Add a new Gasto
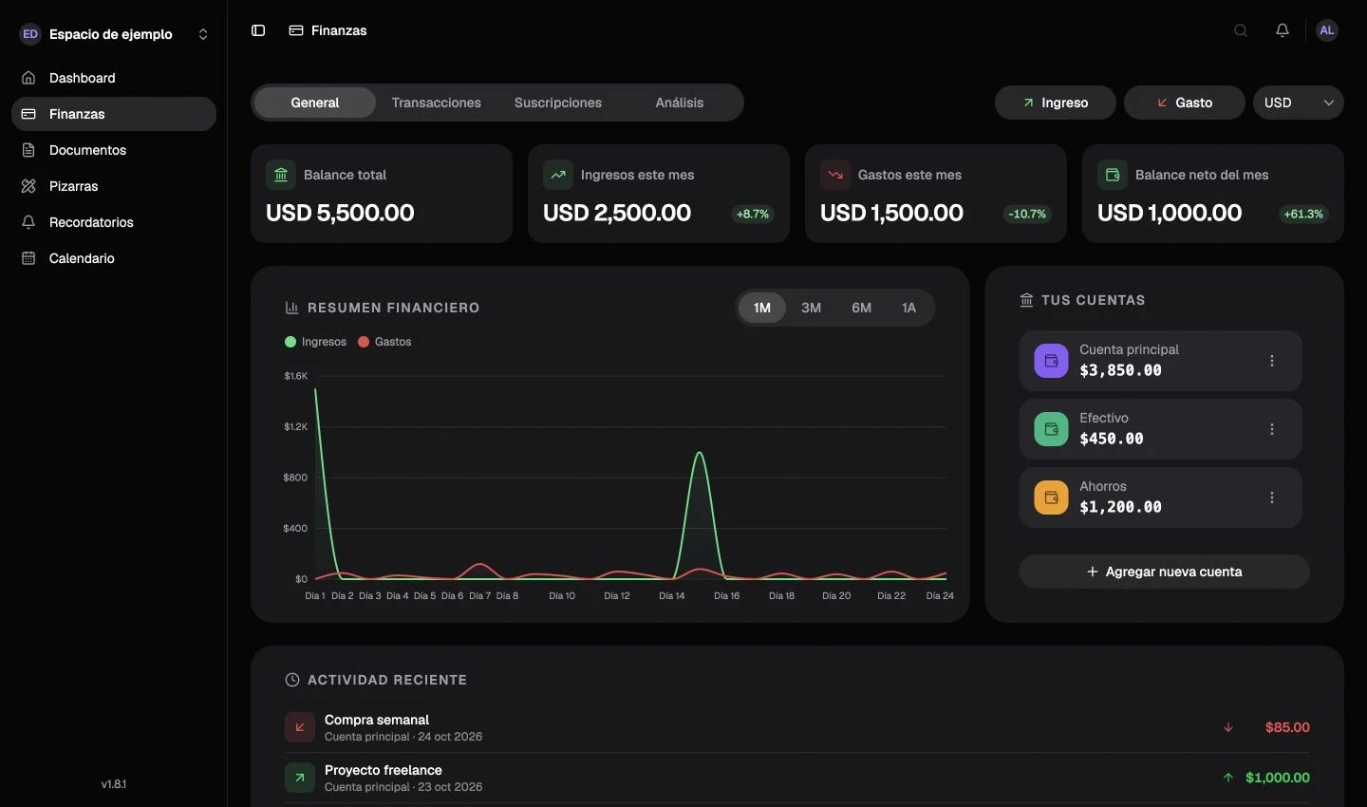Screen dimensions: 1367x807 1185,103
